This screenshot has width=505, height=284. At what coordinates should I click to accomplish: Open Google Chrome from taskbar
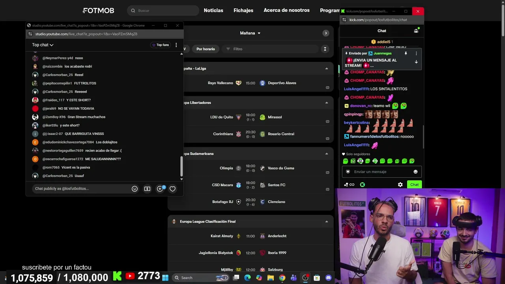tap(282, 278)
